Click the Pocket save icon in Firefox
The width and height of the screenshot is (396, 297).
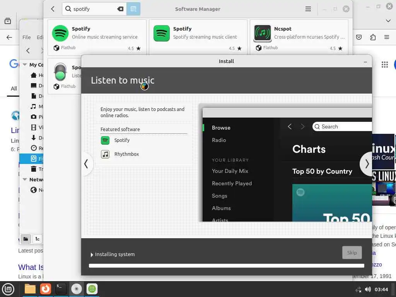tap(358, 38)
